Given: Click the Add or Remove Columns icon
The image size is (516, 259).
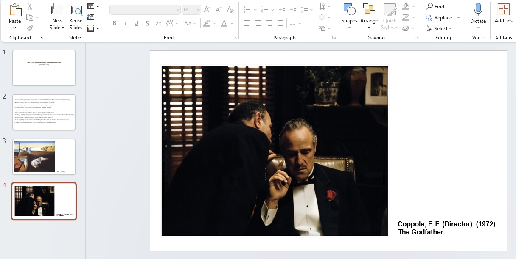Looking at the screenshot, I should pyautogui.click(x=293, y=23).
